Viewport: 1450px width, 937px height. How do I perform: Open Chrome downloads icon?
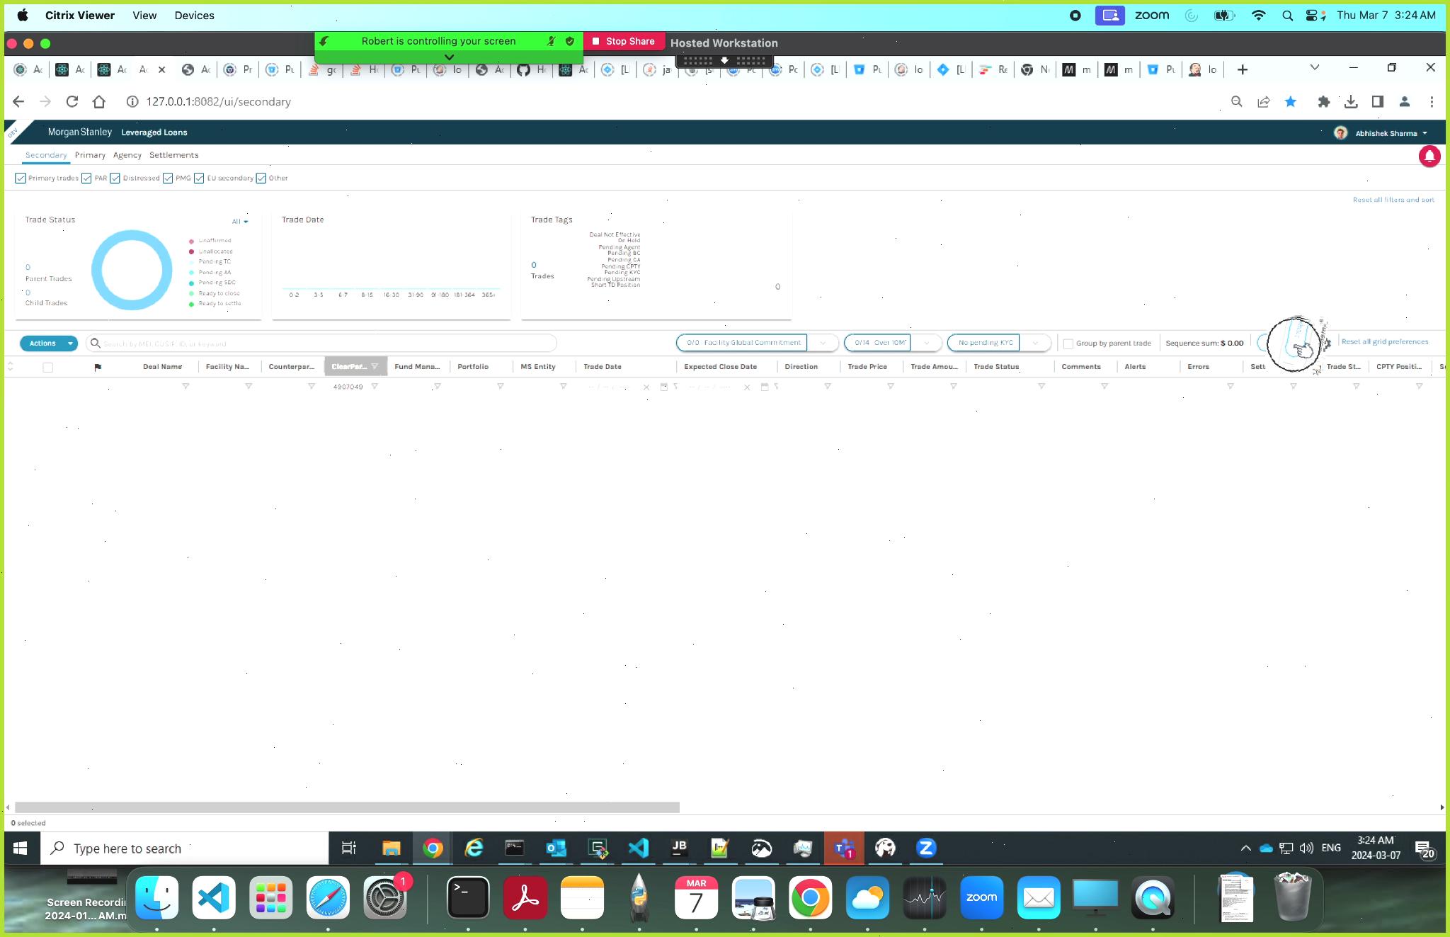pos(1351,102)
